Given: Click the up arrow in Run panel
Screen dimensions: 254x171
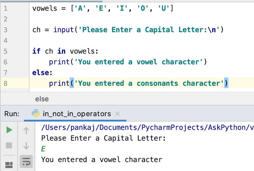Looking at the screenshot, I should 26,130.
